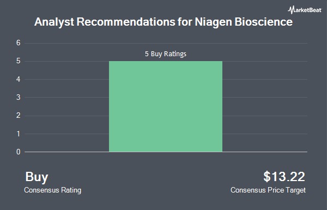The width and height of the screenshot is (327, 210).
Task: Click the y-axis label 6
Action: point(19,43)
